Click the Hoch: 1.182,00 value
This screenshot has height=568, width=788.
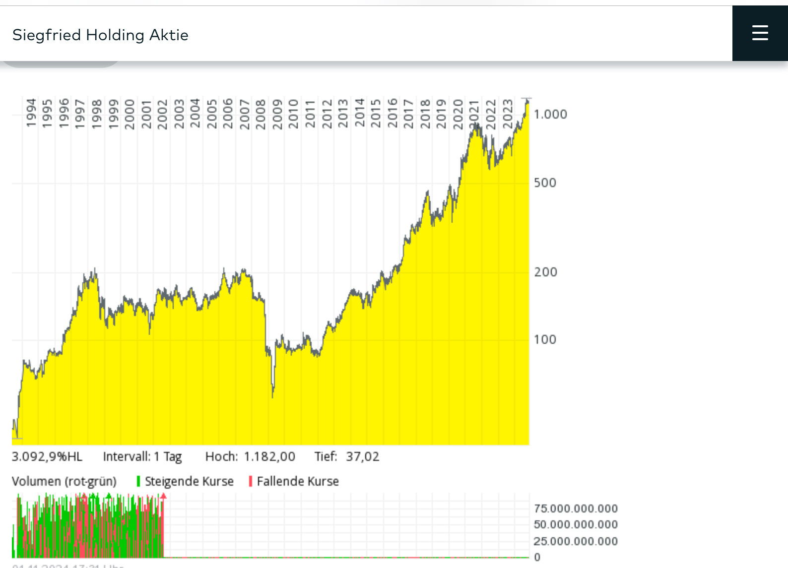[x=250, y=457]
